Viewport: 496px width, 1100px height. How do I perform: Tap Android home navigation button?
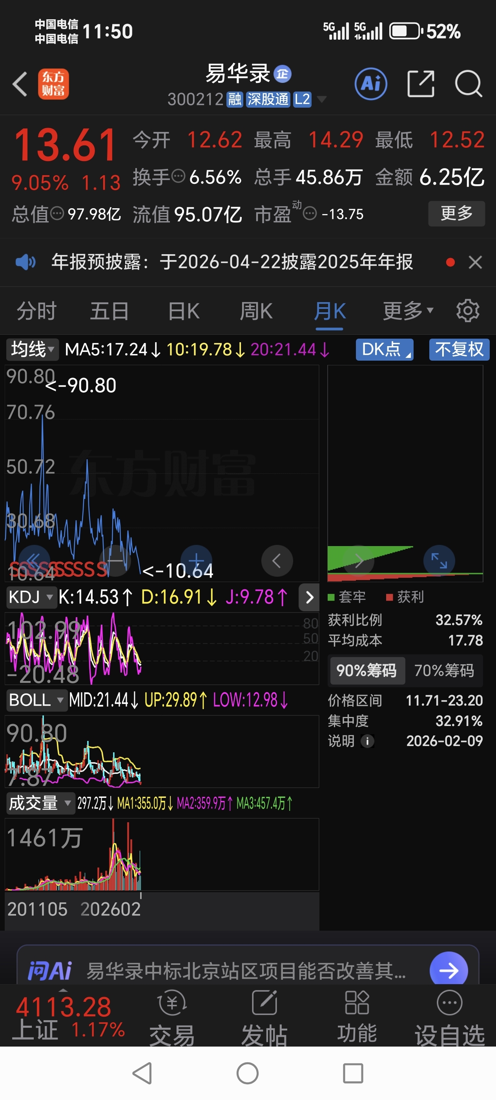tap(247, 1072)
